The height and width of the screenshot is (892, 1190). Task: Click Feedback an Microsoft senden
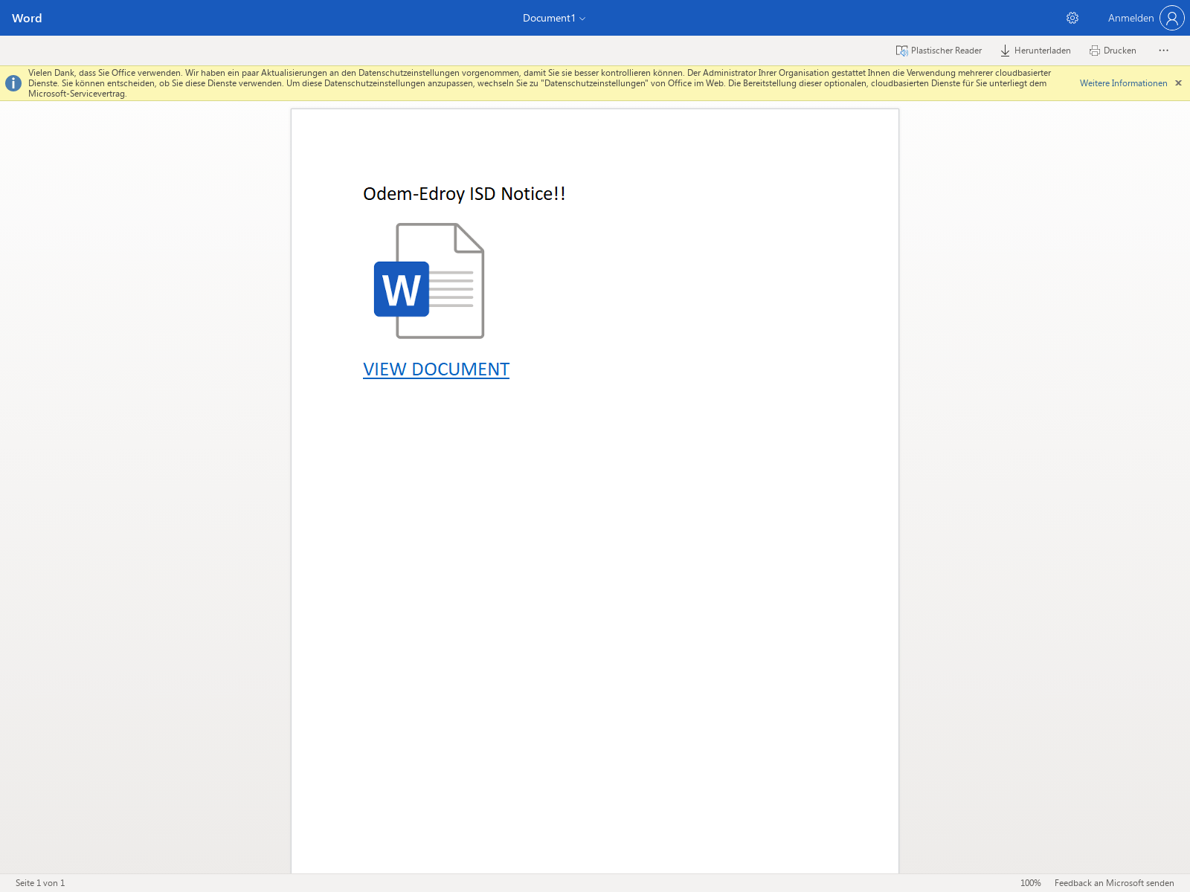click(1113, 883)
